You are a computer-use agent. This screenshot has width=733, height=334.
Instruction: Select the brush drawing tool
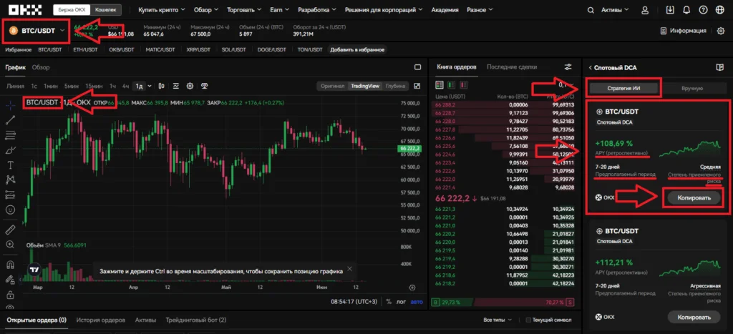click(x=10, y=150)
